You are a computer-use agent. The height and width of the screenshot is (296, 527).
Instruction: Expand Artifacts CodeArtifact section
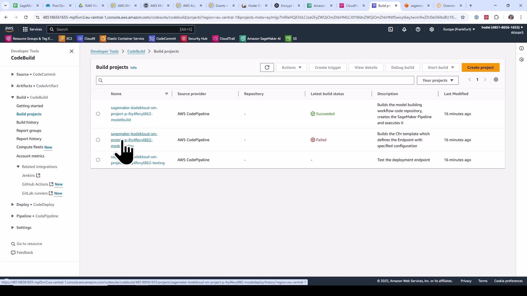tap(13, 86)
